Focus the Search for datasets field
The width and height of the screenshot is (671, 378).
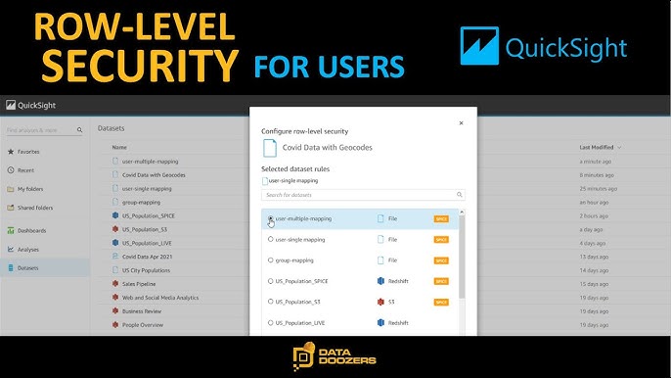click(x=363, y=195)
